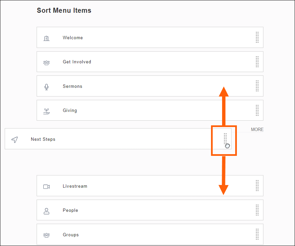Click the Welcome building icon
295x246 pixels.
coord(47,38)
